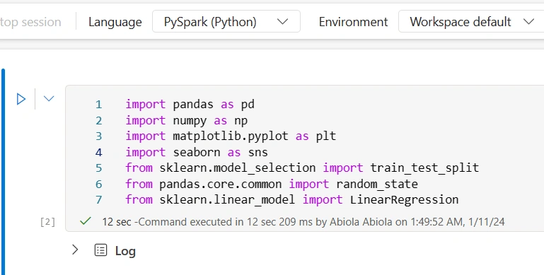Click 'random_state' in line 6
Screen dimensions: 544x275
tap(377, 184)
